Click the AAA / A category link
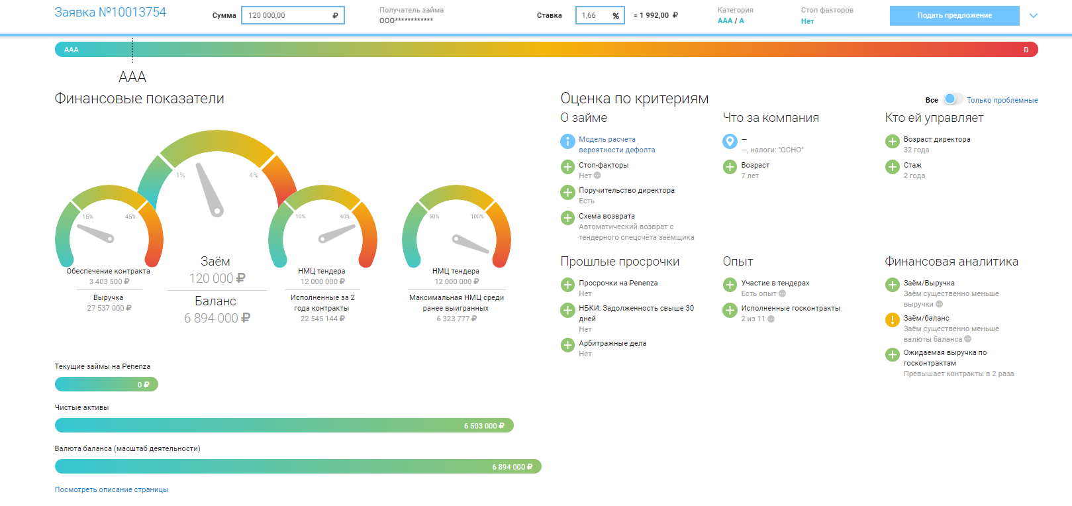This screenshot has width=1072, height=506. [730, 21]
